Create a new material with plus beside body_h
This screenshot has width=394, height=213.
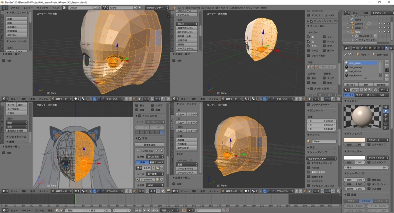click(x=366, y=90)
